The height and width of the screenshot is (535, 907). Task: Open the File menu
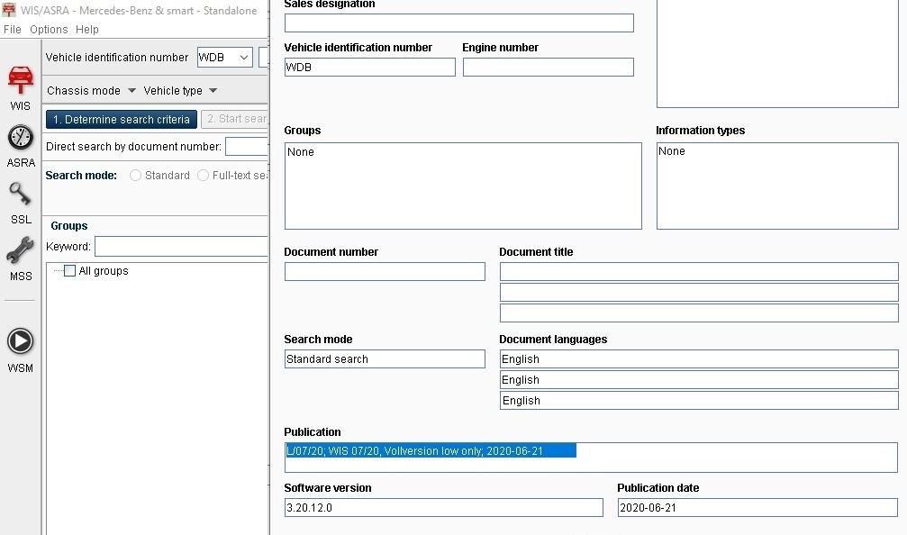pyautogui.click(x=12, y=30)
